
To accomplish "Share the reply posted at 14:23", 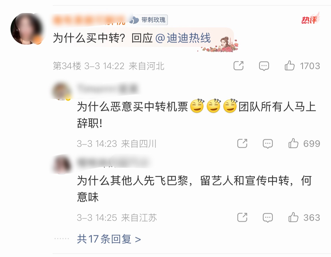I will pos(242,143).
